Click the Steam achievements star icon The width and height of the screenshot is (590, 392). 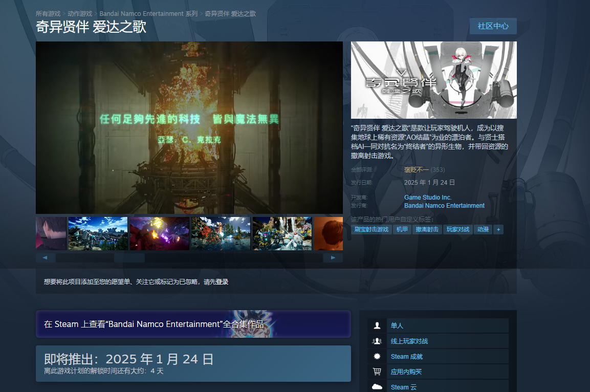(x=377, y=356)
